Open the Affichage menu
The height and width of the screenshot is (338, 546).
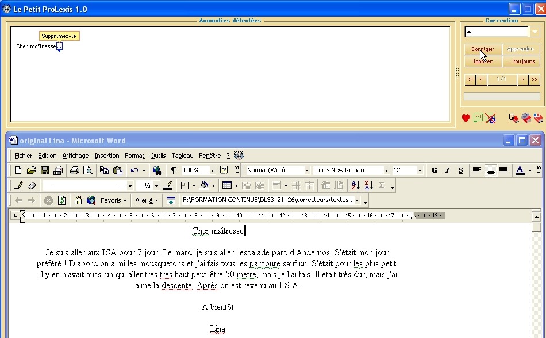[x=75, y=156]
